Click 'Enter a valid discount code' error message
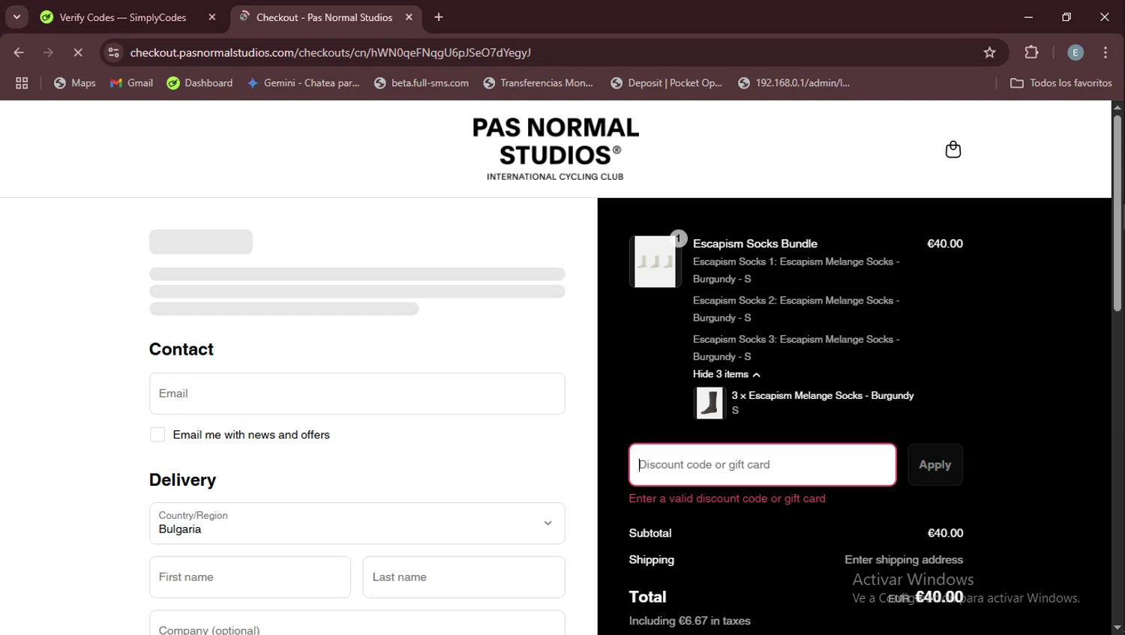Viewport: 1125px width, 635px height. (727, 499)
